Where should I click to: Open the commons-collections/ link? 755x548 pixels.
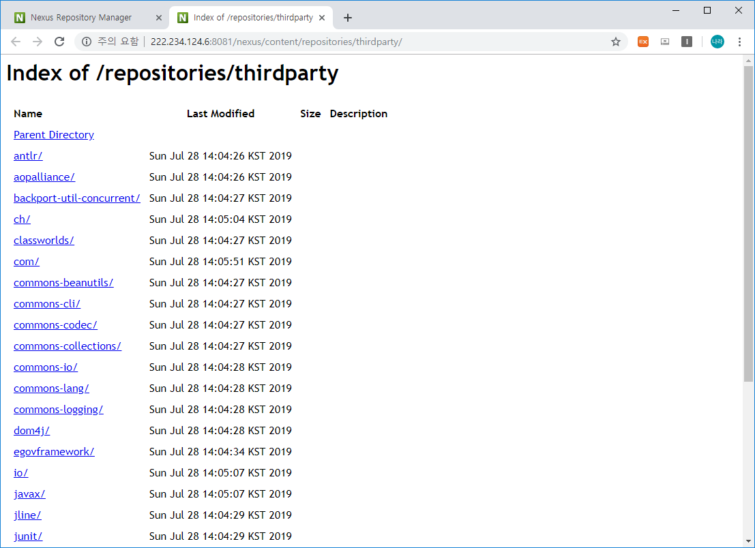pos(68,346)
